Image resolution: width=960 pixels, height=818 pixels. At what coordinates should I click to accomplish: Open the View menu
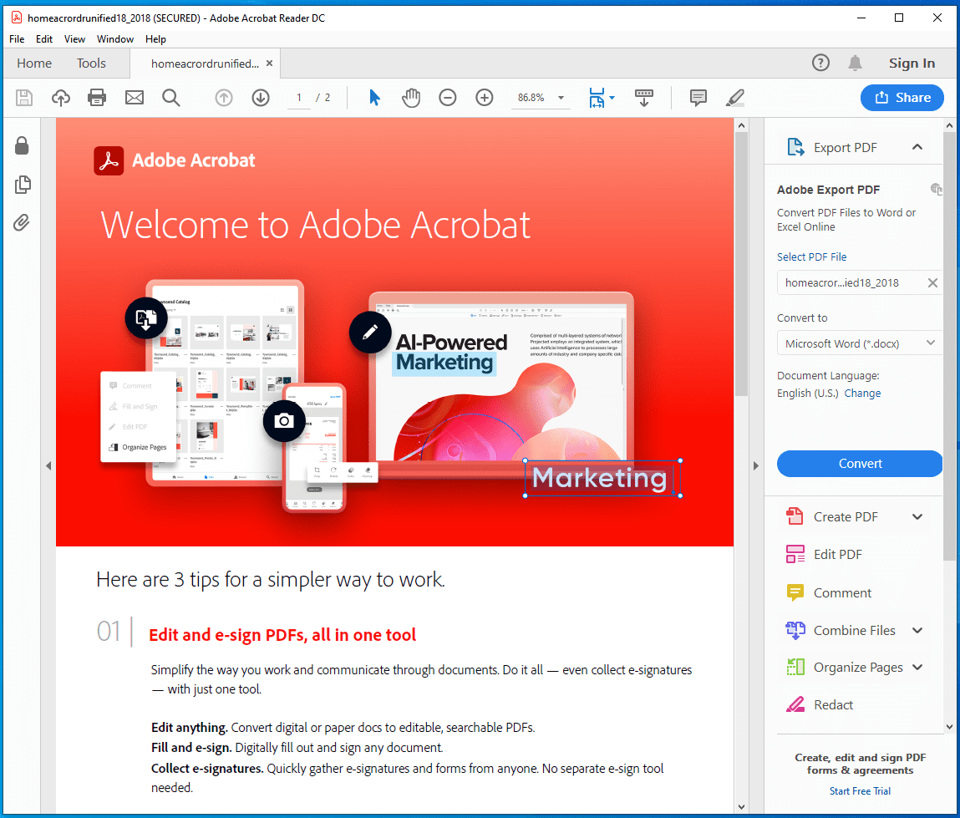pyautogui.click(x=74, y=38)
